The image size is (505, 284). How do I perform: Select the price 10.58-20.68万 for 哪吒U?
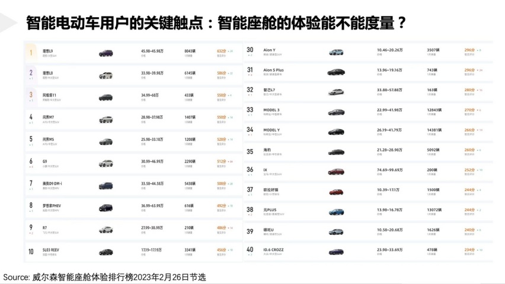[389, 230]
